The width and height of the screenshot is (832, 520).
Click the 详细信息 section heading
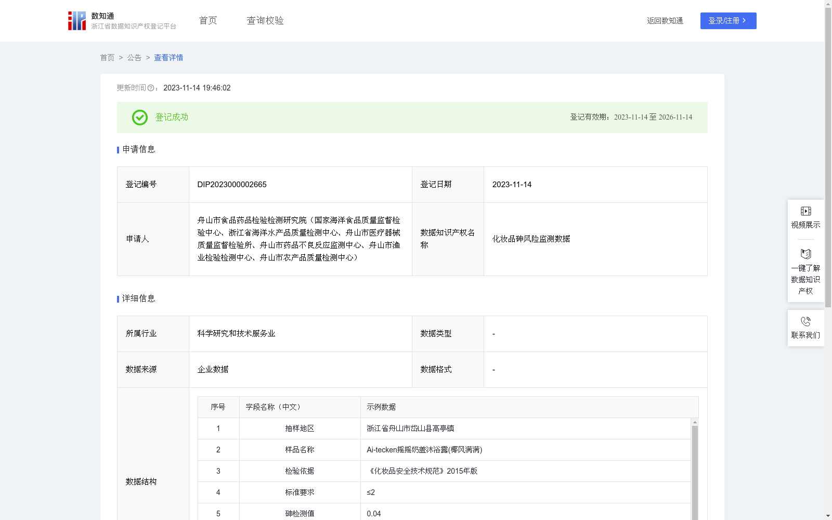tap(138, 299)
